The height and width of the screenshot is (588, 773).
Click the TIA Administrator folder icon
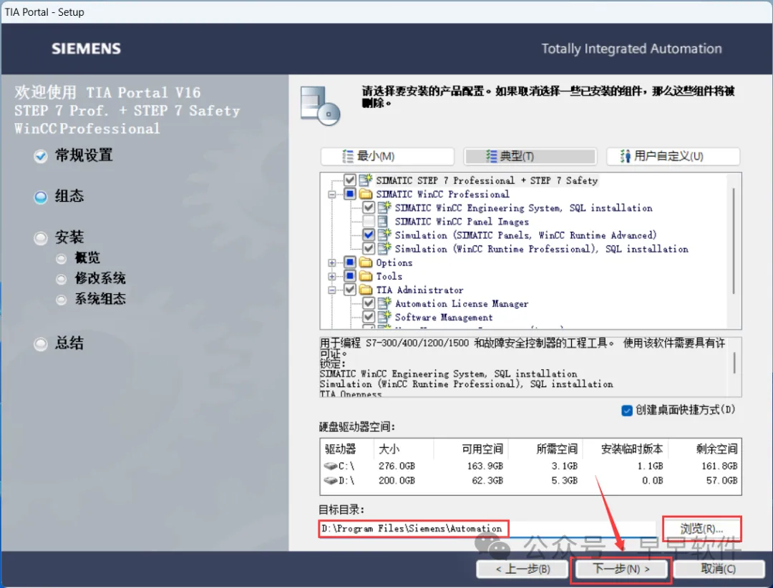click(x=366, y=290)
